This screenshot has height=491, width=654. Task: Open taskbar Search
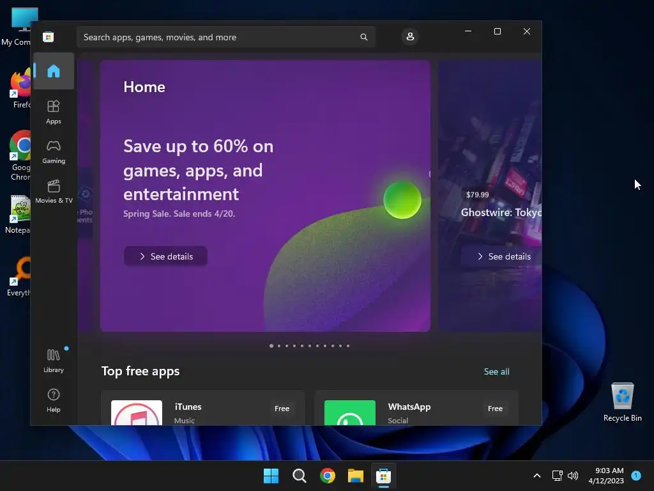pos(299,476)
